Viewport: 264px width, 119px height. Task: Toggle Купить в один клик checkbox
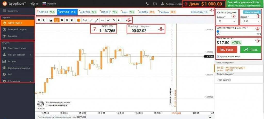(218, 57)
